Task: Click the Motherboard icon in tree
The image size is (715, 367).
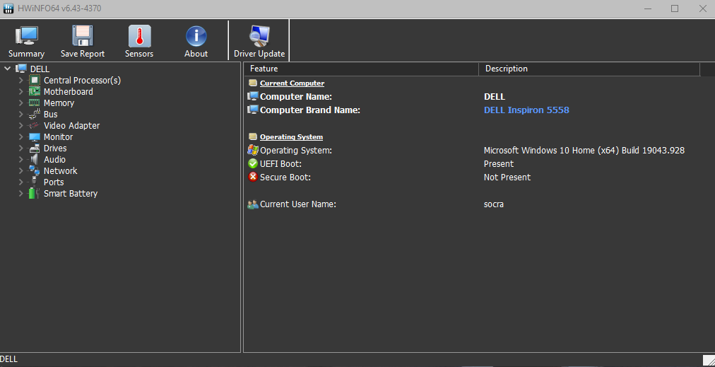Action: 34,92
